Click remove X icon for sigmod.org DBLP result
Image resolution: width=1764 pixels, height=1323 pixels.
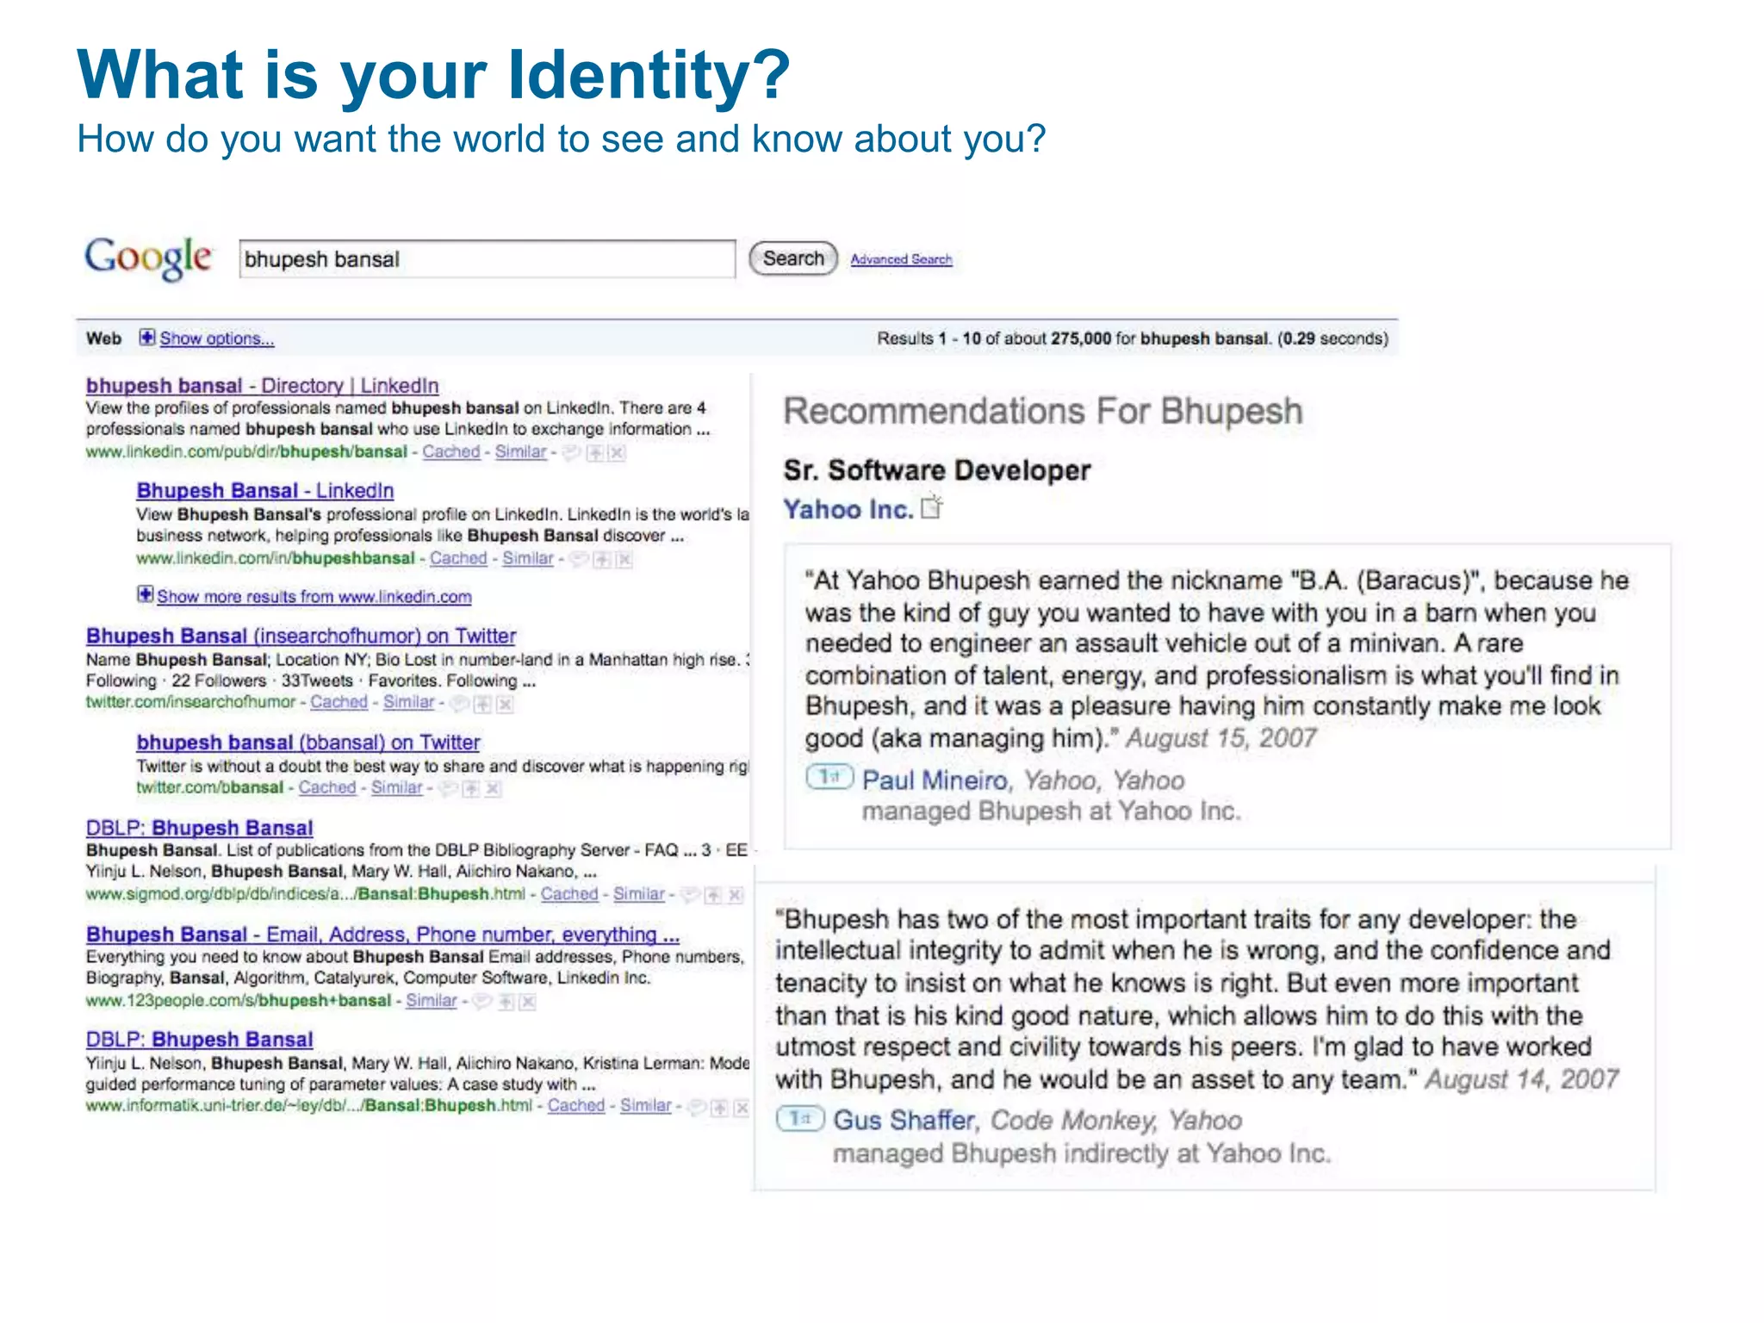pos(736,896)
